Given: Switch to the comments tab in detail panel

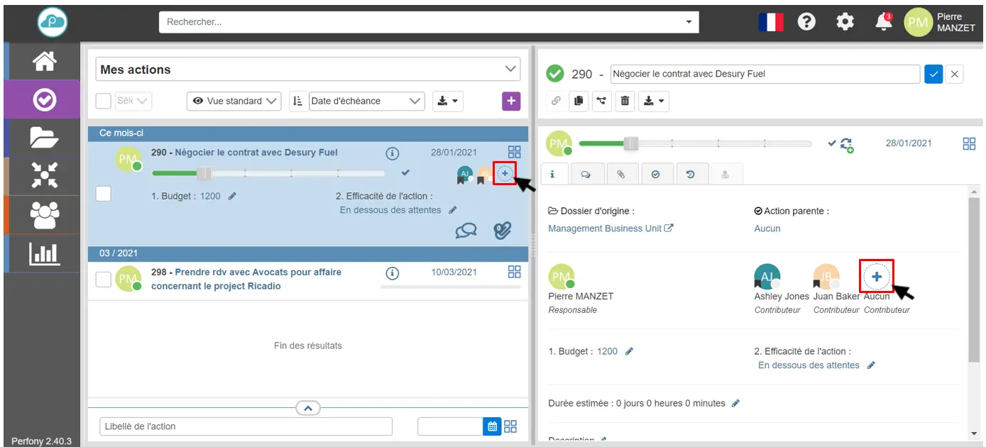Looking at the screenshot, I should pos(586,174).
